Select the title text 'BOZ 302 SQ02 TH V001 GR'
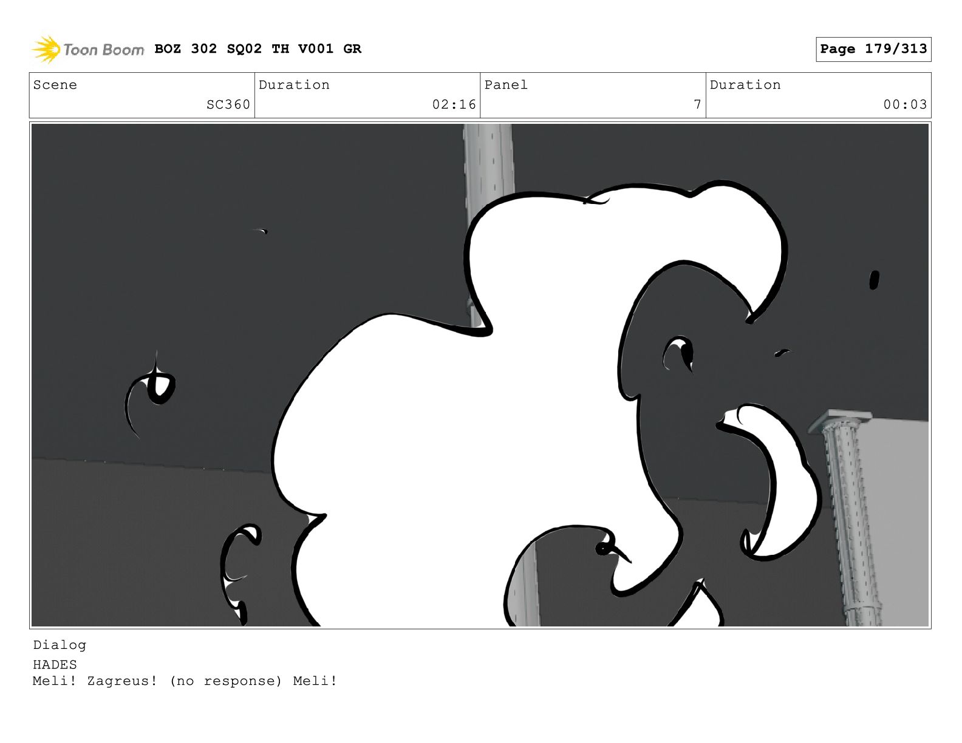The width and height of the screenshot is (962, 743). (x=258, y=49)
